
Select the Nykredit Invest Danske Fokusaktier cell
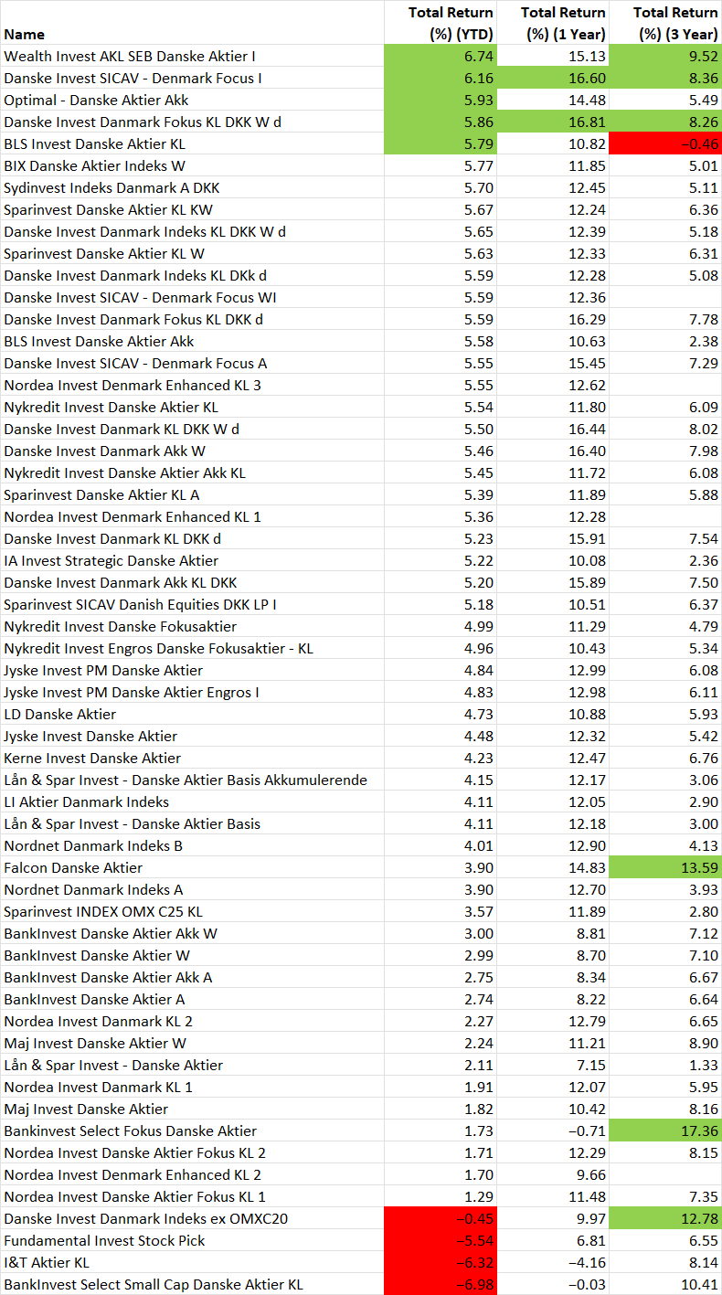pyautogui.click(x=193, y=626)
